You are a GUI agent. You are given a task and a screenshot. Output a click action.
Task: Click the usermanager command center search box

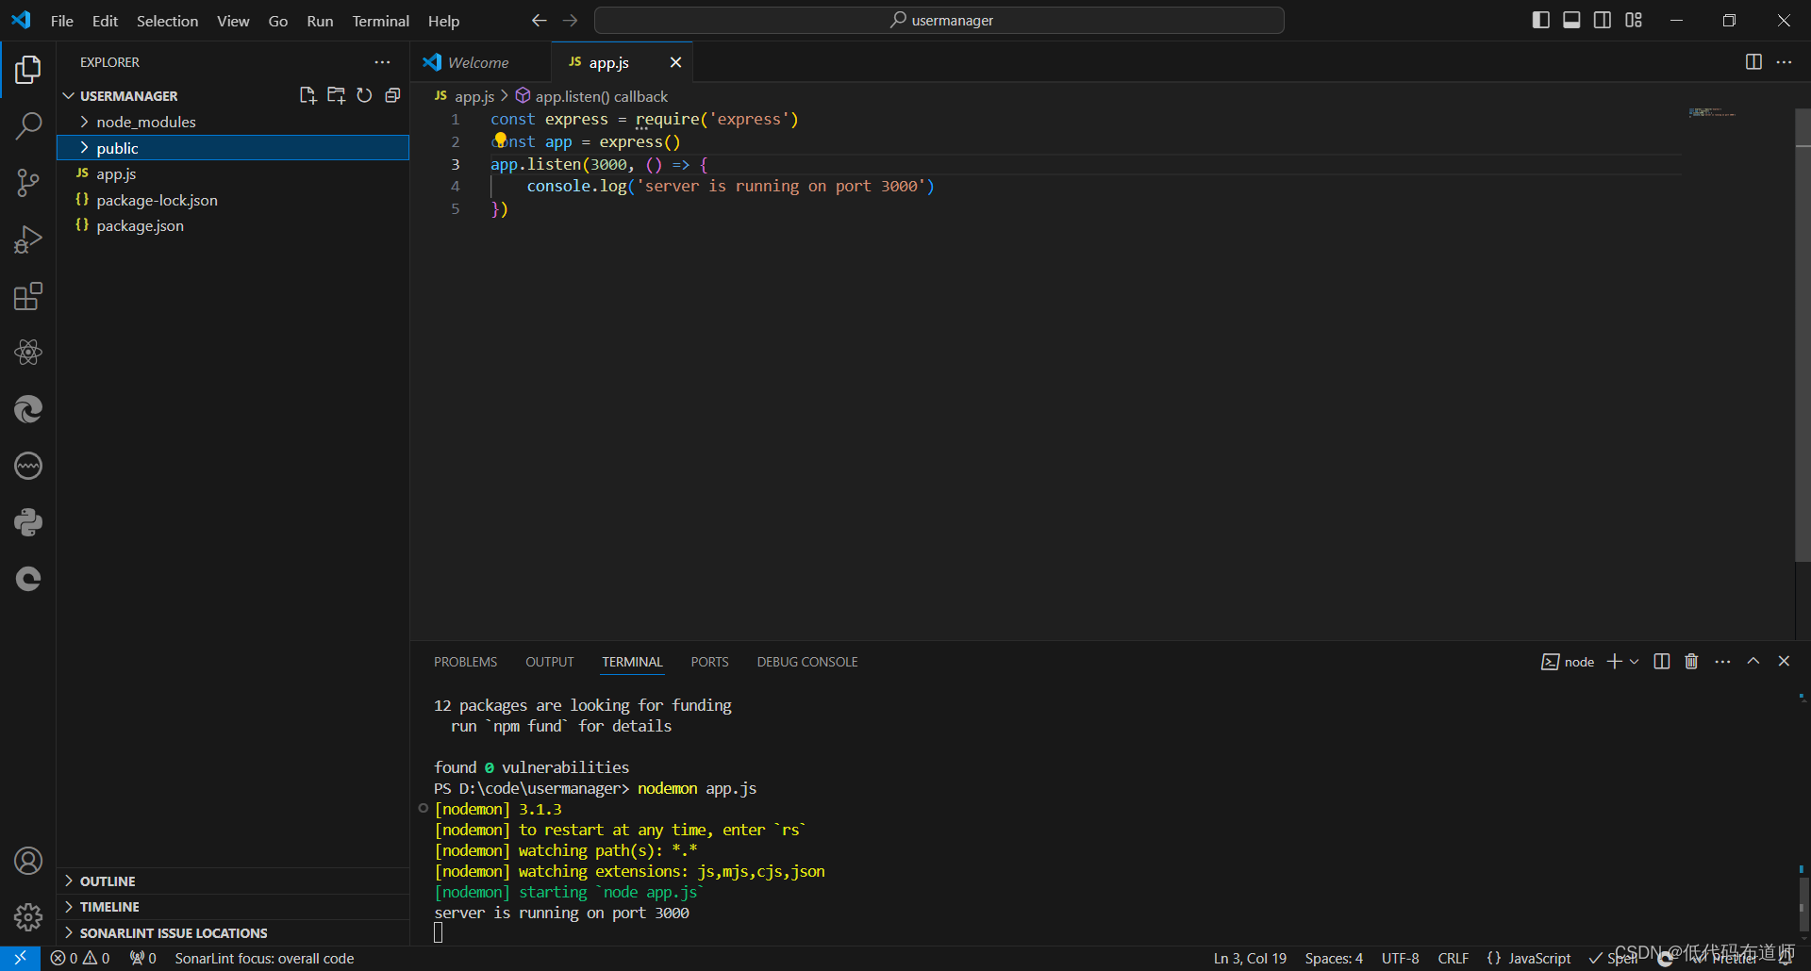coord(939,20)
